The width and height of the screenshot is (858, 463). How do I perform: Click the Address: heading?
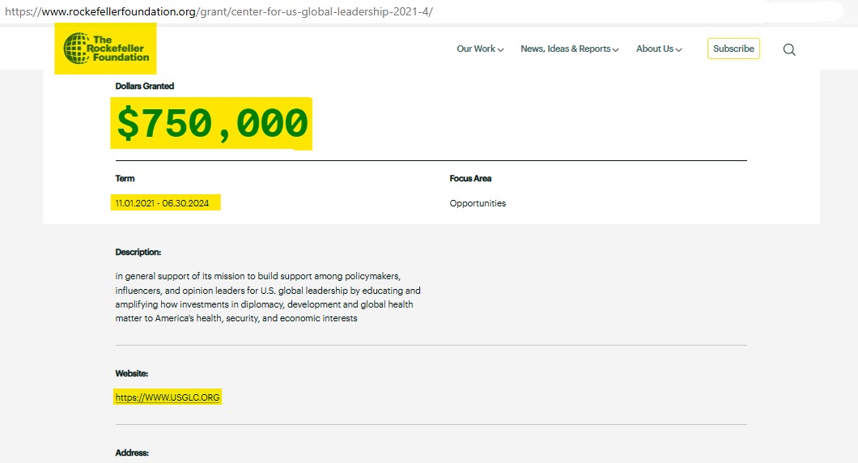pos(132,453)
